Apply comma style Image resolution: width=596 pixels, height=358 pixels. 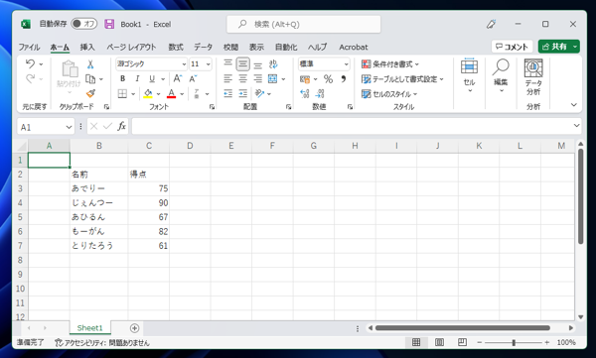[x=344, y=79]
